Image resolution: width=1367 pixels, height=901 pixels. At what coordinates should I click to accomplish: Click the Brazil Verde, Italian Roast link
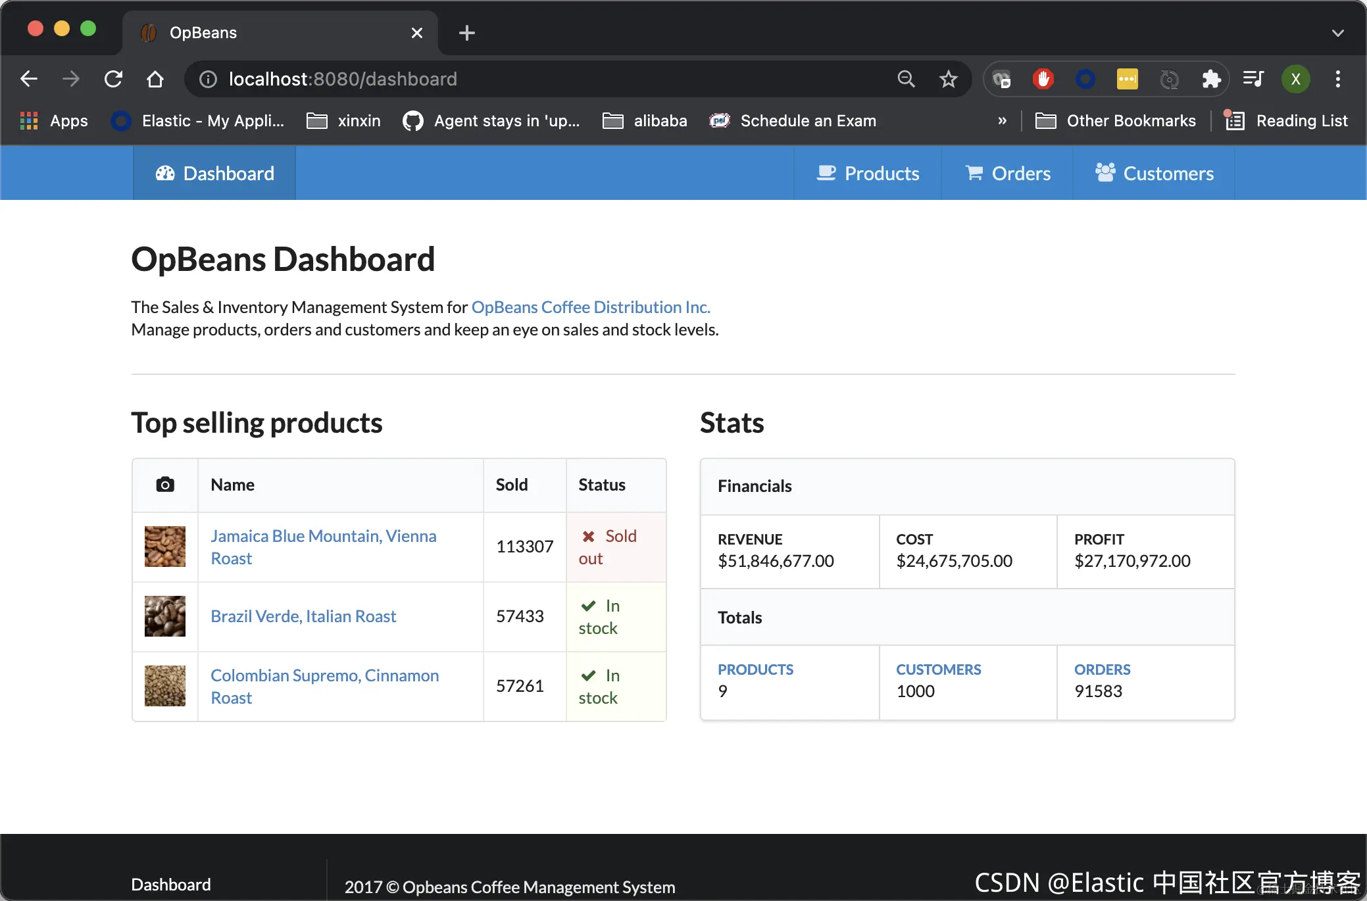[x=303, y=616]
